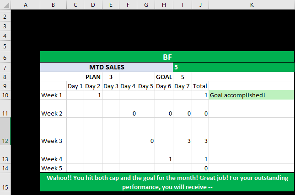Select the MTD SALES merged cell
The height and width of the screenshot is (195, 295).
point(106,67)
